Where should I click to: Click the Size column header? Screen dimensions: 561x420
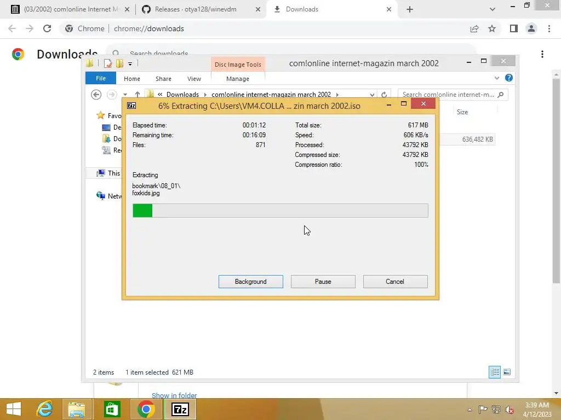(462, 112)
